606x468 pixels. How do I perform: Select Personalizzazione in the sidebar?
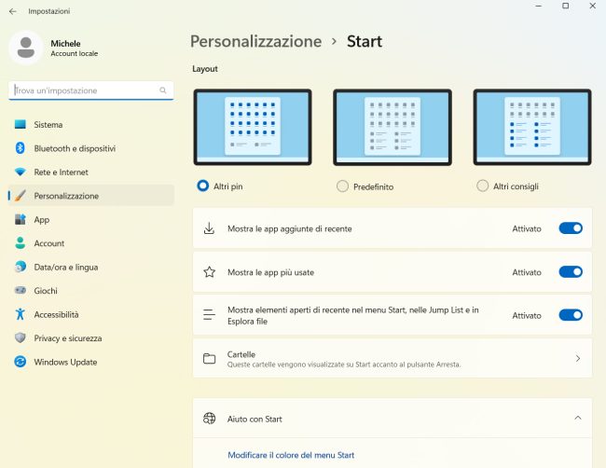pos(91,196)
